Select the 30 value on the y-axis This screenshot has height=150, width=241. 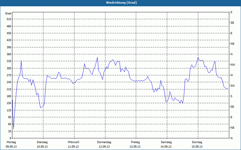pos(10,131)
